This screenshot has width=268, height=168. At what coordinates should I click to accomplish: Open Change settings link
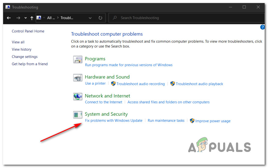click(x=25, y=57)
